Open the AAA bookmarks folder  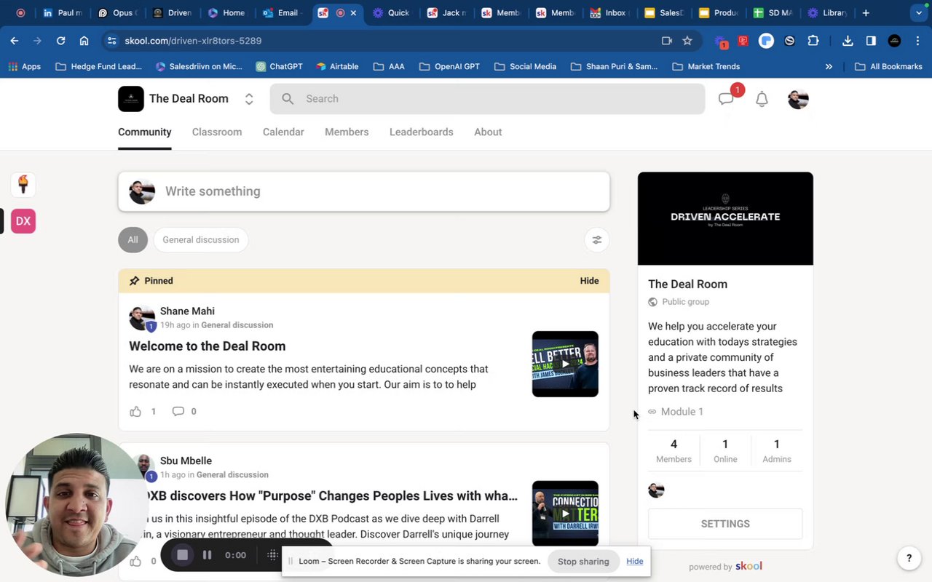(389, 66)
